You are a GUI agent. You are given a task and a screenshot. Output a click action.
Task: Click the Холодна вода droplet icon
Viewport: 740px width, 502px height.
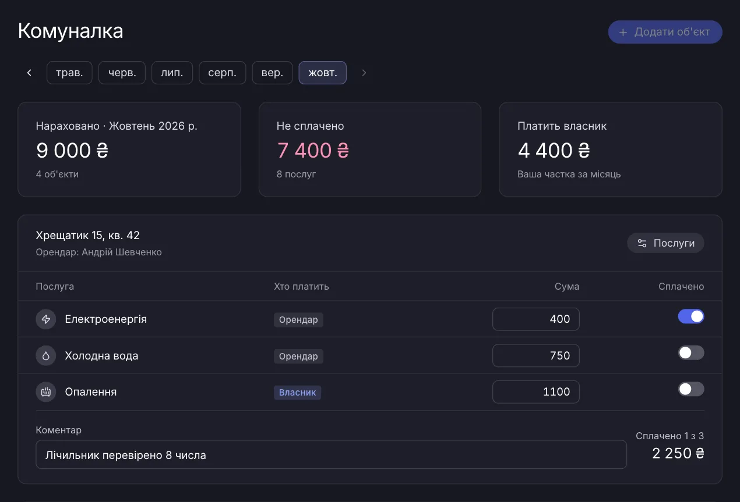(46, 355)
